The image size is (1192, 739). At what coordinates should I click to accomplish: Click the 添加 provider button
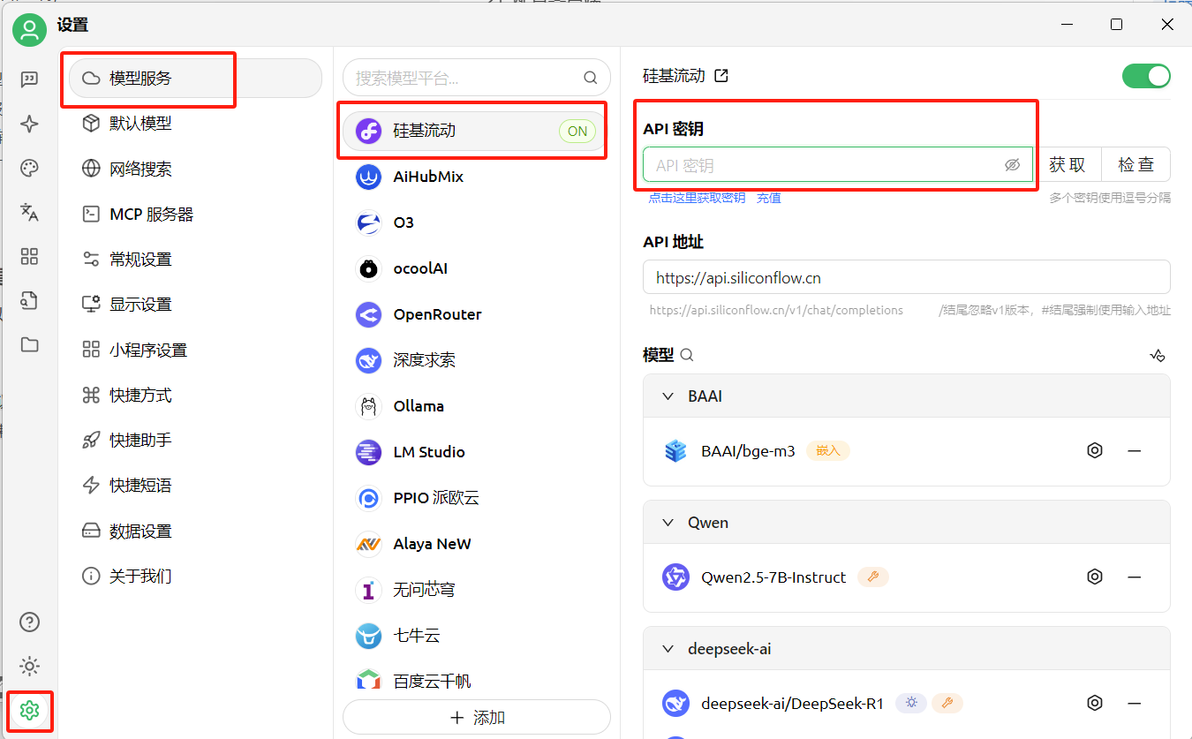(477, 717)
